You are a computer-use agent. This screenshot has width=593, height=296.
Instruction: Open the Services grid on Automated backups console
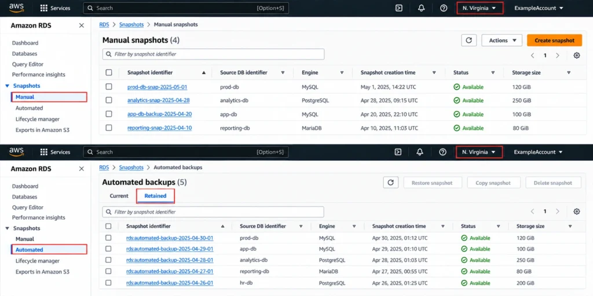point(55,152)
